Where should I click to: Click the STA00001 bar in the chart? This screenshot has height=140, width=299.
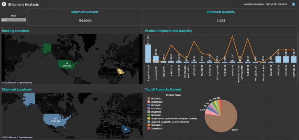point(278,59)
